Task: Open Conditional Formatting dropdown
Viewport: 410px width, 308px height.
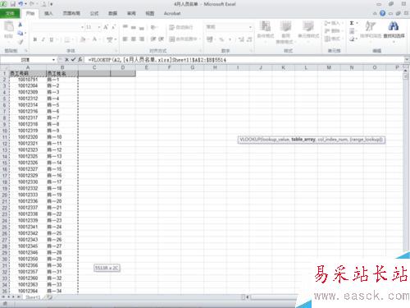Action: click(x=266, y=32)
